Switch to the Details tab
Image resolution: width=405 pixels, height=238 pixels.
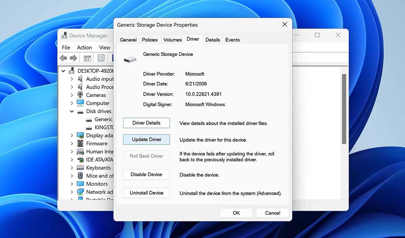tap(213, 40)
